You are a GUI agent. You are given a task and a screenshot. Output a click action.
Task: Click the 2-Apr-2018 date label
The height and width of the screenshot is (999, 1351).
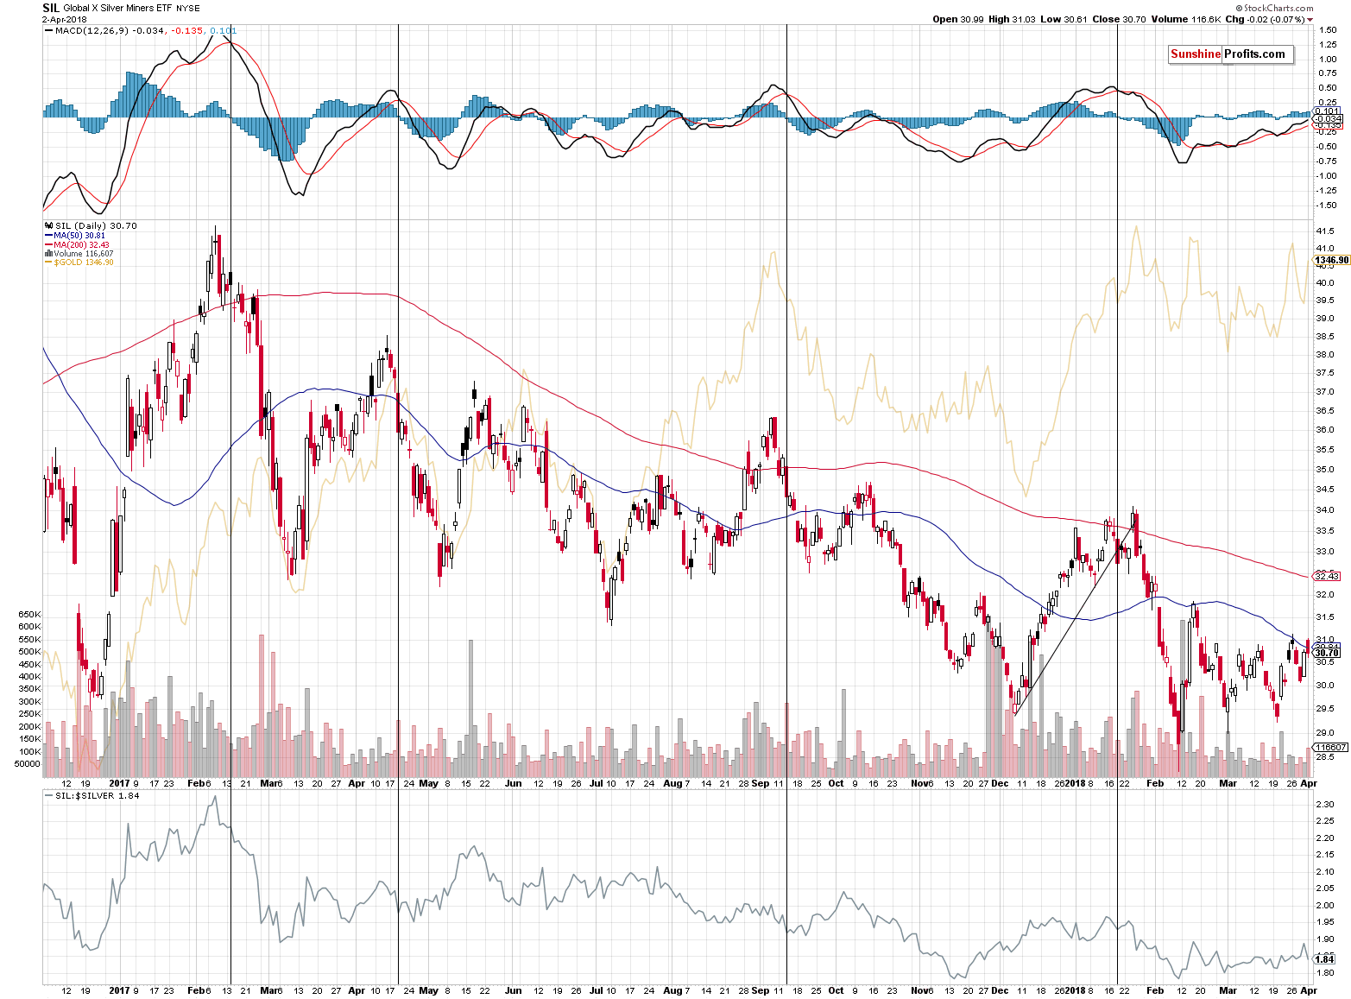pyautogui.click(x=65, y=19)
